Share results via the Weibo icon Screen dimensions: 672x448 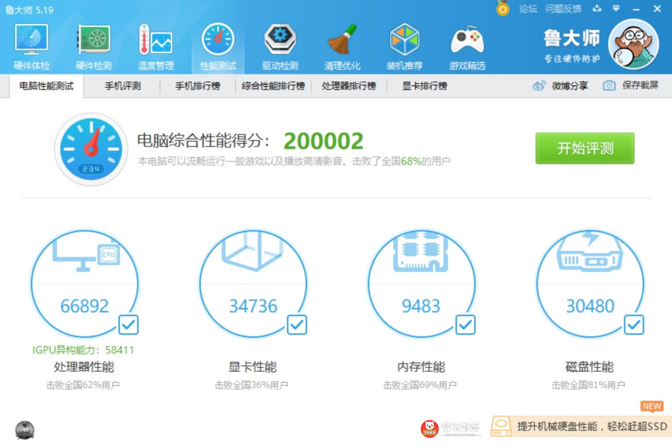click(x=540, y=86)
